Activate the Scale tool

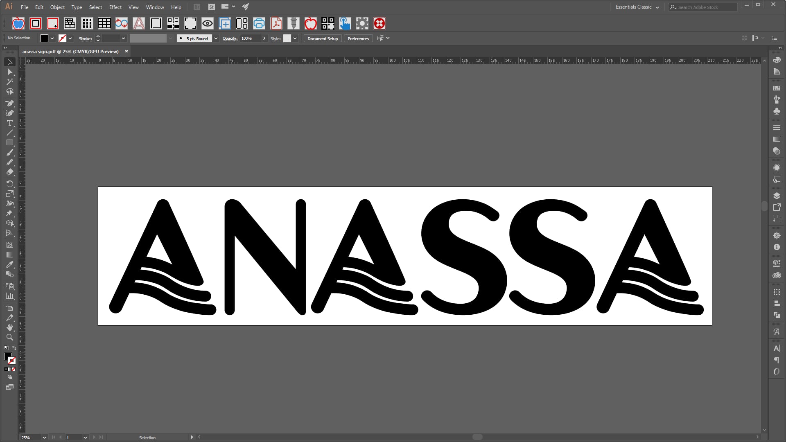[10, 194]
